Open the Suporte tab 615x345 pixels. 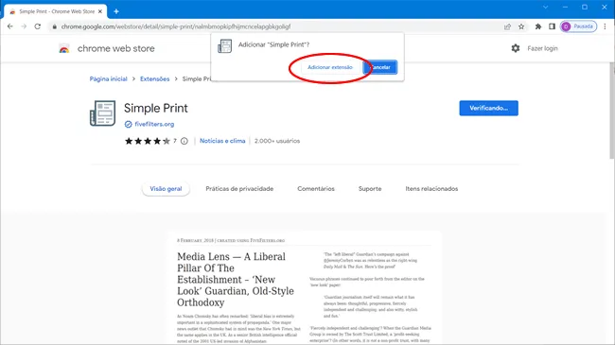pos(370,189)
